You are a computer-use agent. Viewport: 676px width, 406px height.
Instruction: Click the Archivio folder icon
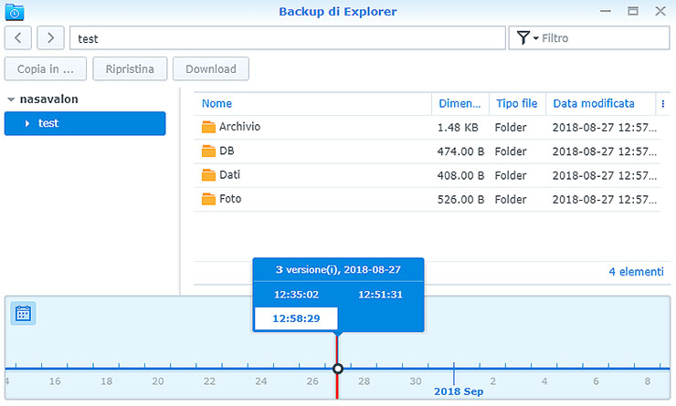[208, 128]
